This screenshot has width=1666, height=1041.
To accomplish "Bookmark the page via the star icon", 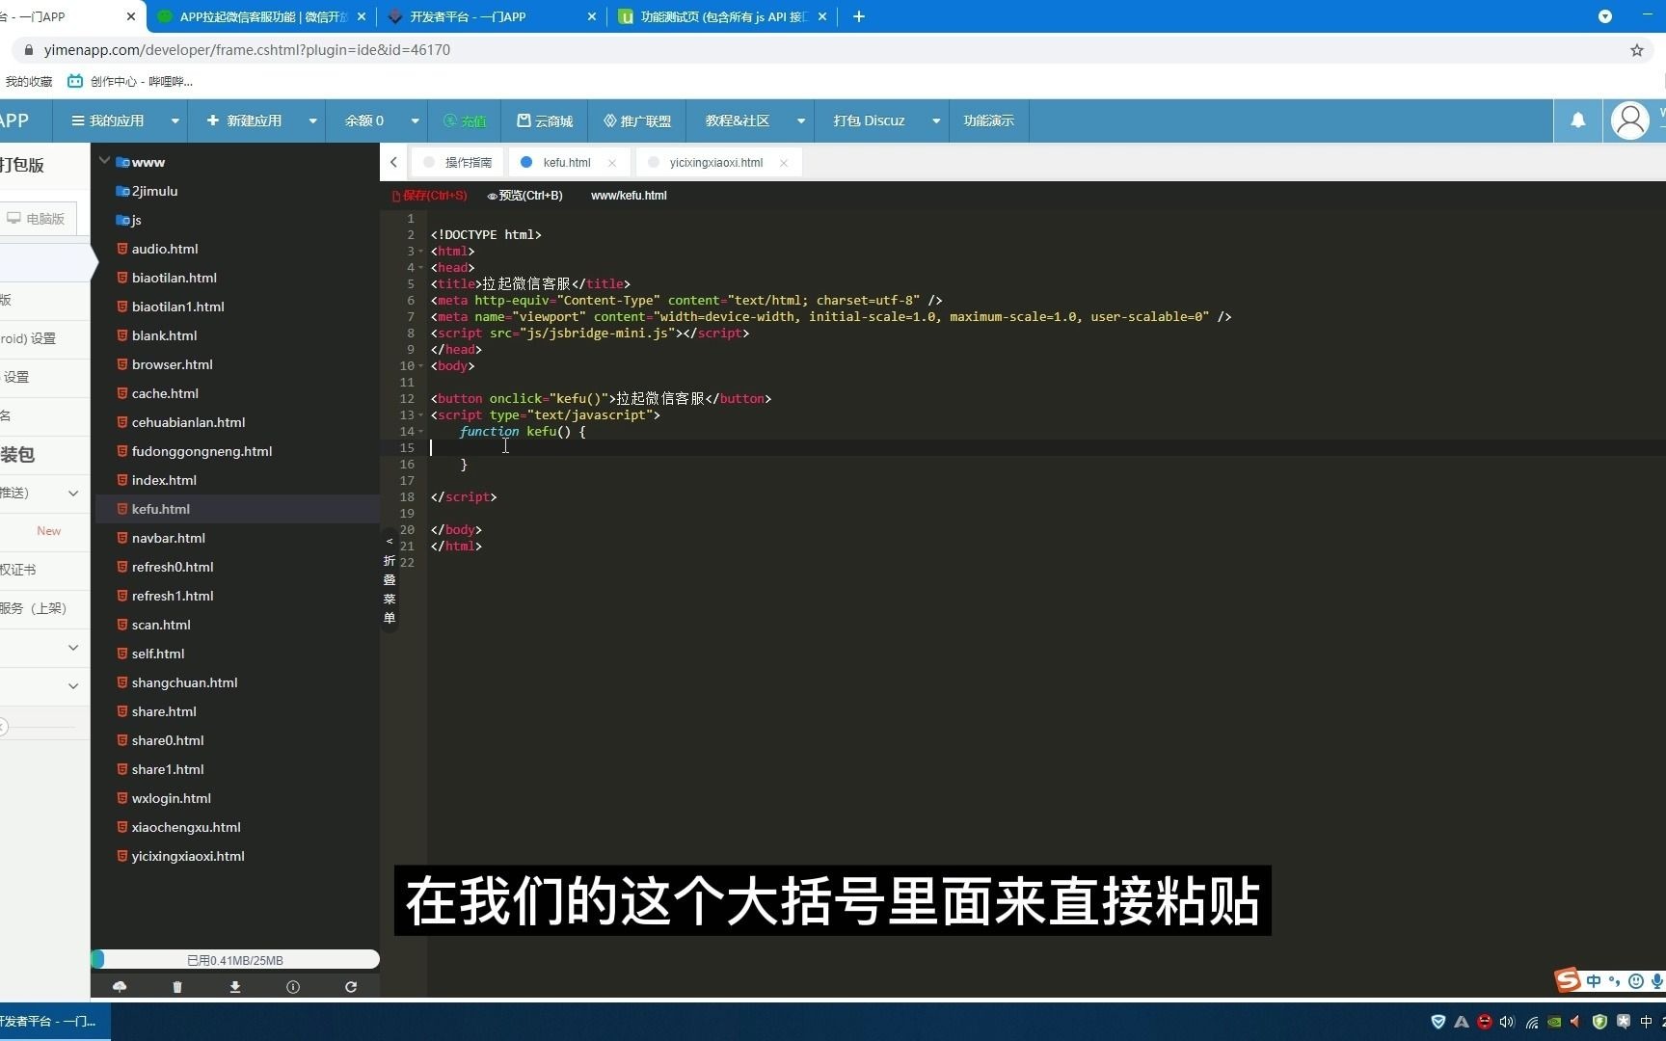I will (1636, 50).
